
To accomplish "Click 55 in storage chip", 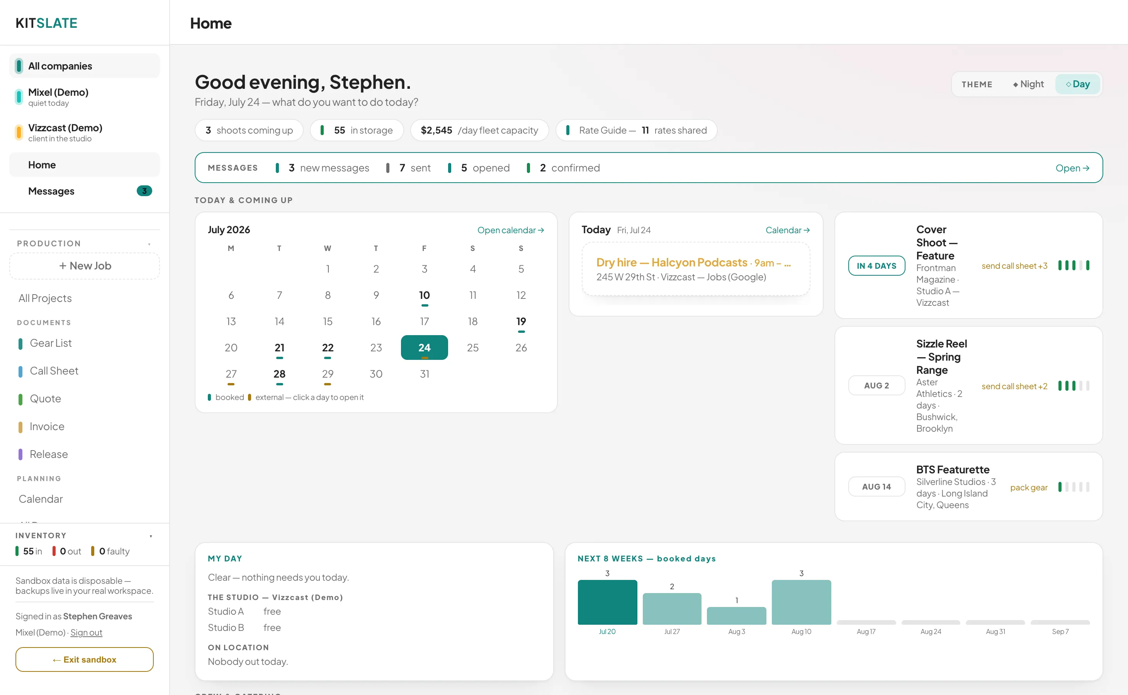I will coord(357,130).
